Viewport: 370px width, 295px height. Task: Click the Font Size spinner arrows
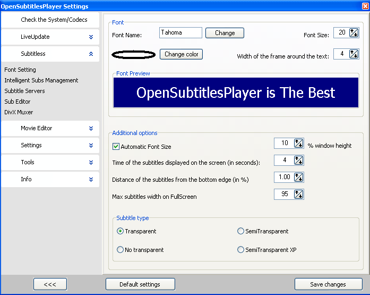[x=354, y=32]
